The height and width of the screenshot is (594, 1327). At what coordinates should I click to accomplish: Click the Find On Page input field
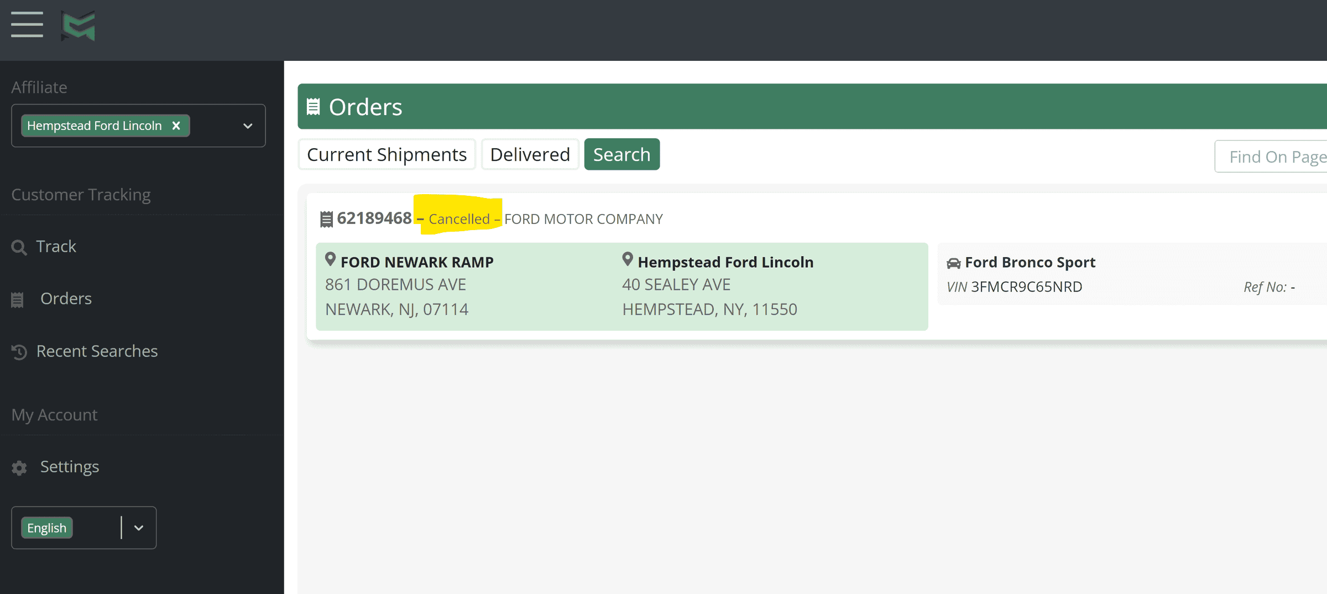1272,157
